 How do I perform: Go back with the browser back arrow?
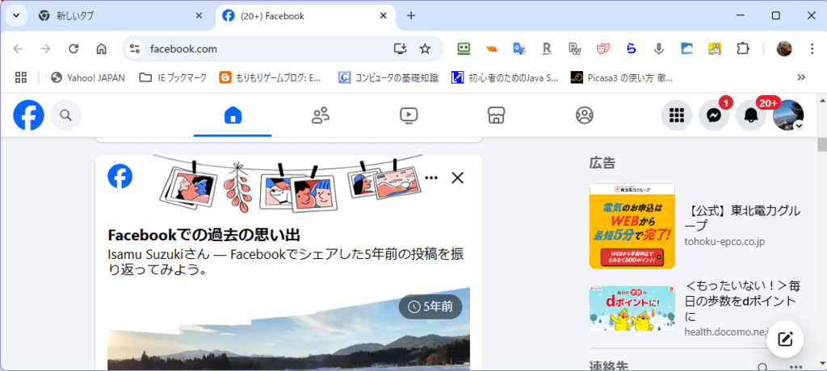pyautogui.click(x=19, y=49)
